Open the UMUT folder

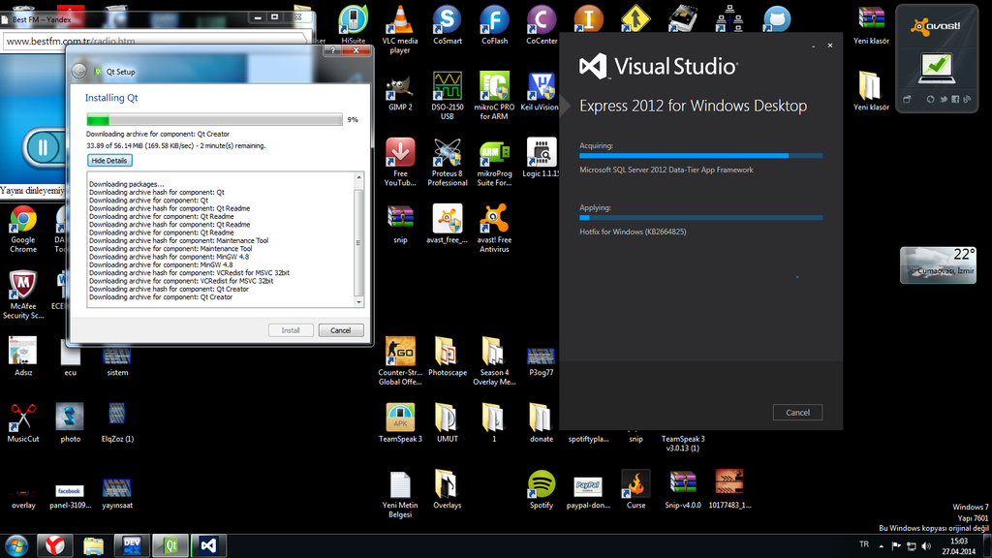click(x=448, y=423)
